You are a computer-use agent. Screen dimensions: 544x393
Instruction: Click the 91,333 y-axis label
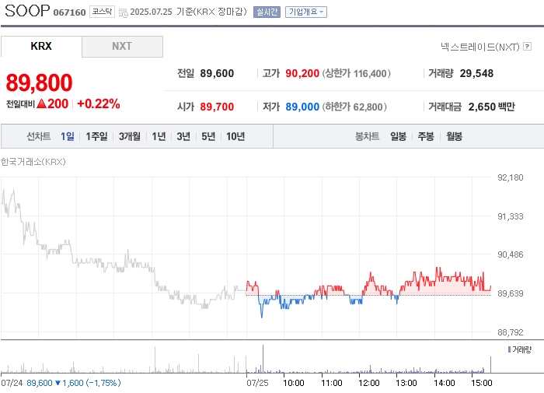click(x=510, y=216)
